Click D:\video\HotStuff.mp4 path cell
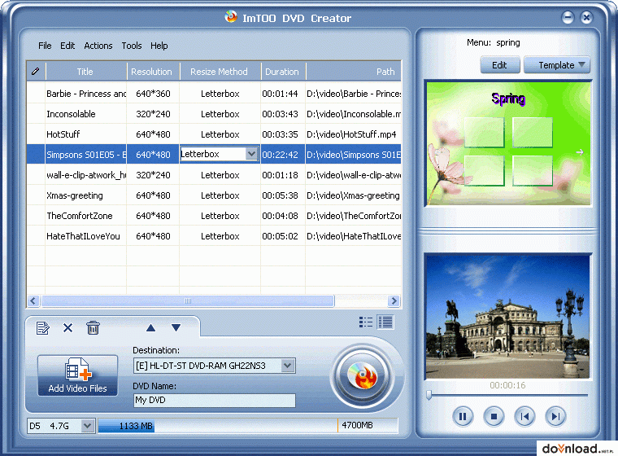The image size is (618, 456). coord(351,134)
